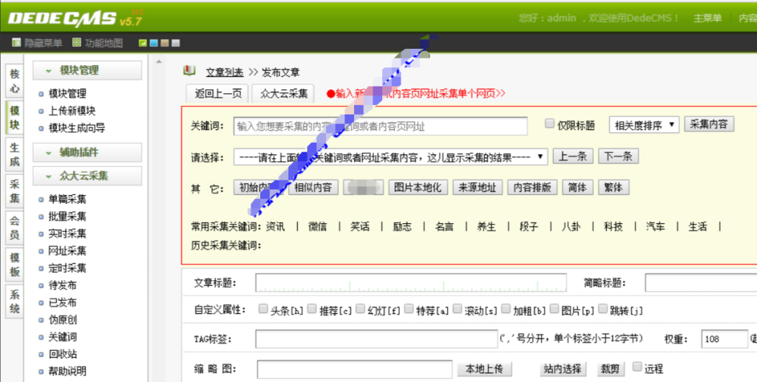Open 已发布 in sidebar
Viewport: 757px width, 382px height.
[62, 303]
